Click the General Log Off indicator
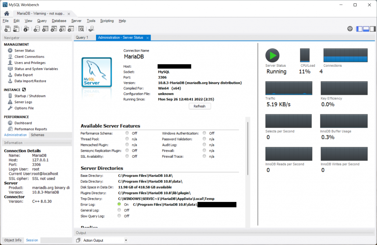Screen dimensions: 377x245 point(119,210)
